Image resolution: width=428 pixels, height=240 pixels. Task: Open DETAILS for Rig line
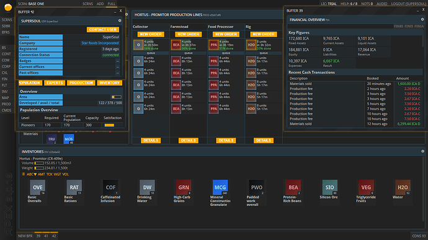click(264, 140)
